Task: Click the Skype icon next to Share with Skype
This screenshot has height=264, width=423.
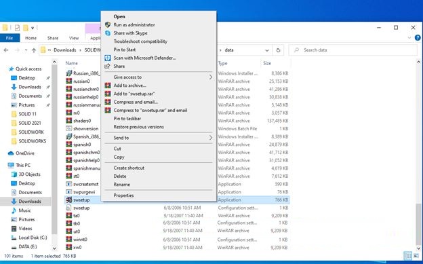Action: coord(108,33)
